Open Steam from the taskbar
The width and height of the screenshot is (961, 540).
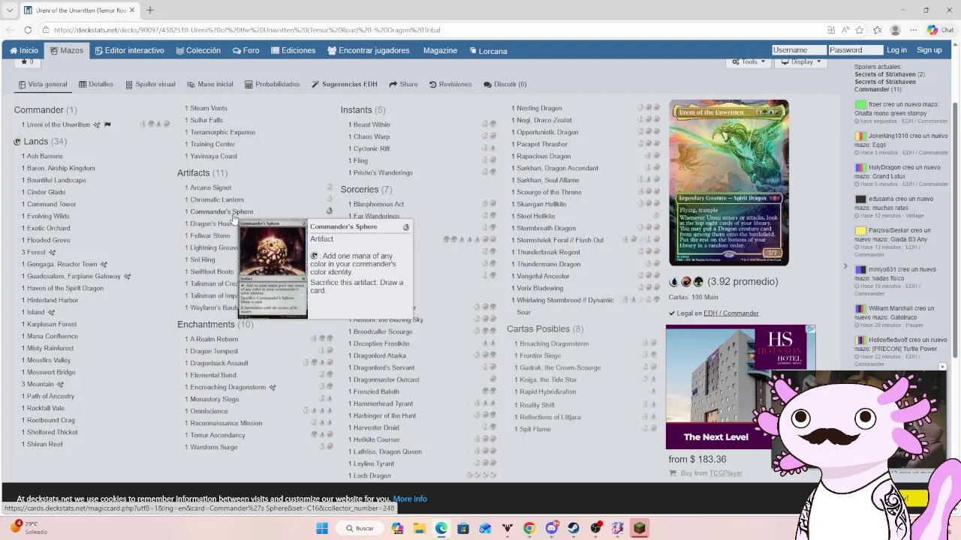point(574,528)
